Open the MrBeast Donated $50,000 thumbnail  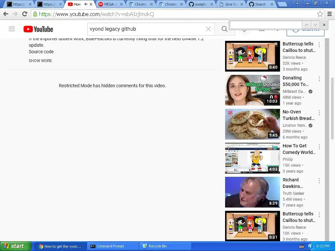[x=252, y=90]
